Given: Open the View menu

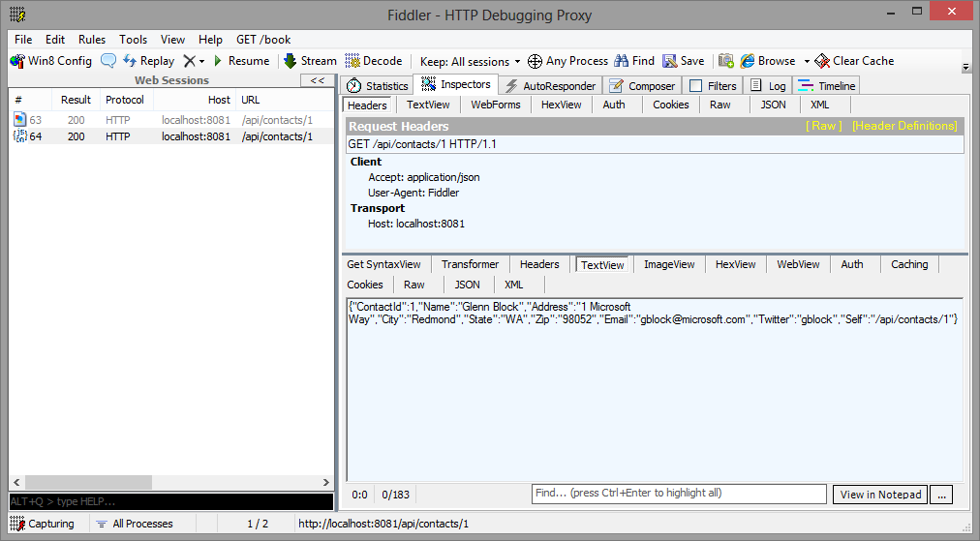Looking at the screenshot, I should pyautogui.click(x=172, y=40).
